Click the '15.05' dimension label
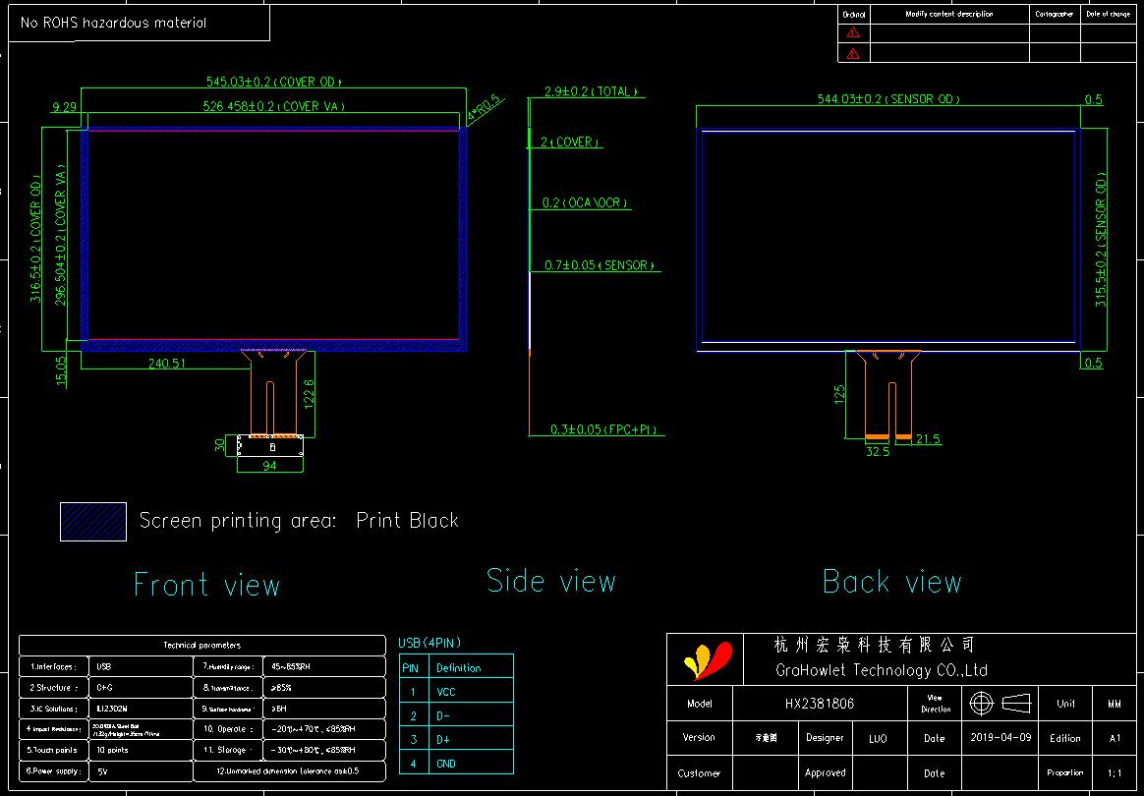The width and height of the screenshot is (1144, 796). click(61, 370)
